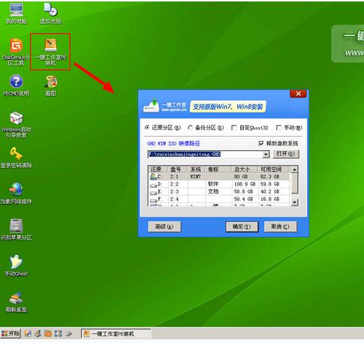
Task: Launch the 加载网络组件 icon
Action: coord(17,194)
